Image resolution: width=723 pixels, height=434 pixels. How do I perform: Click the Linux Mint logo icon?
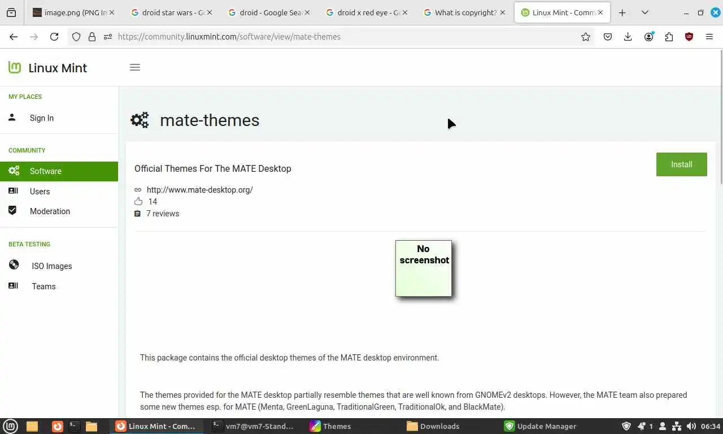coord(15,67)
